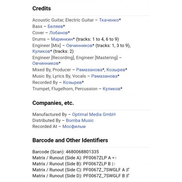Open Козырев link in Recorded By line

(x=72, y=82)
